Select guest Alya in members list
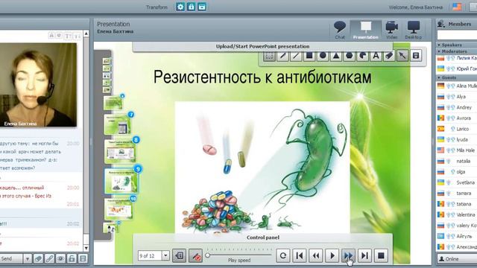Image resolution: width=477 pixels, height=268 pixels. pos(457,97)
